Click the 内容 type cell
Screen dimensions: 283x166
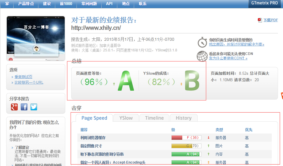[x=219, y=154]
